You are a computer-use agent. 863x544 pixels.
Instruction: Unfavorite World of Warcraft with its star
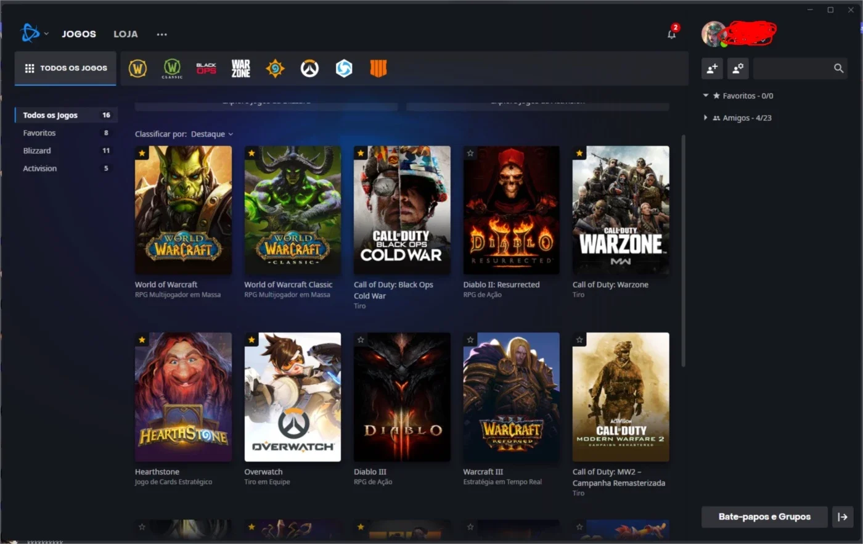[142, 153]
